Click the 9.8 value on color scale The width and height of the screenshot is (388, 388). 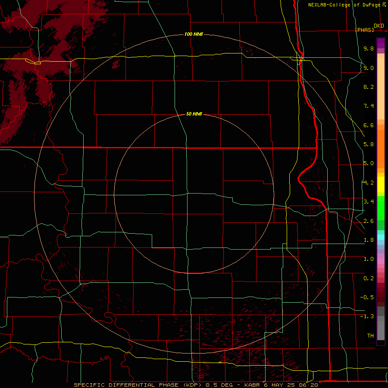[369, 48]
